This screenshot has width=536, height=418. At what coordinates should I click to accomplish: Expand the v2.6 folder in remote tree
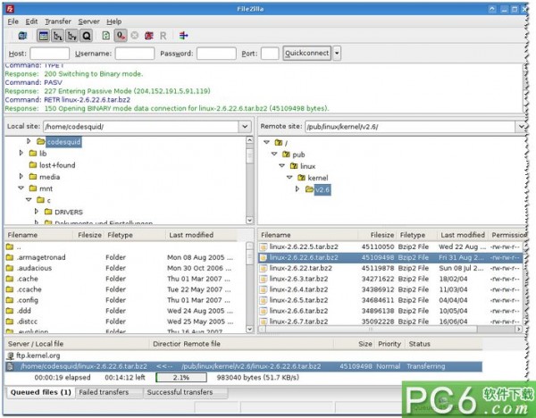[297, 189]
